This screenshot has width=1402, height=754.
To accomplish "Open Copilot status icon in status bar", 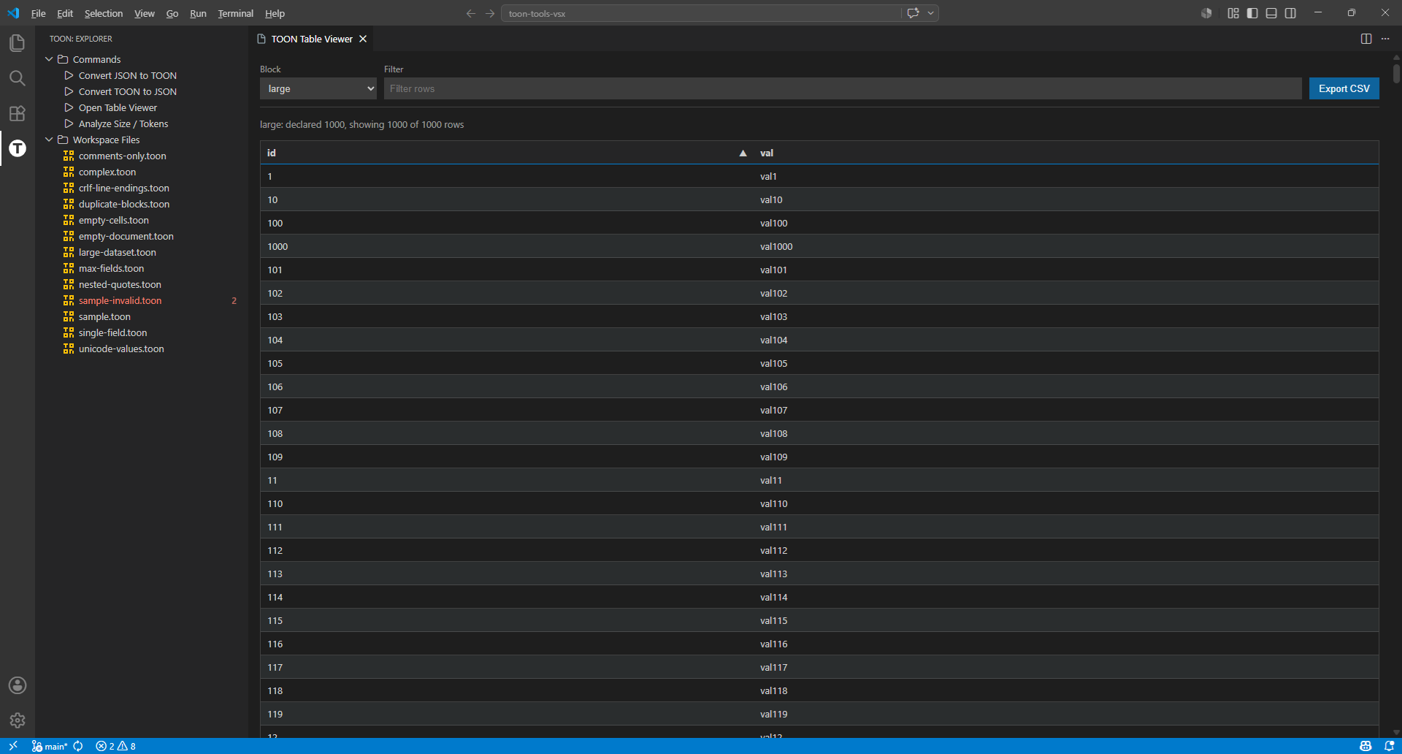I will [x=1365, y=746].
